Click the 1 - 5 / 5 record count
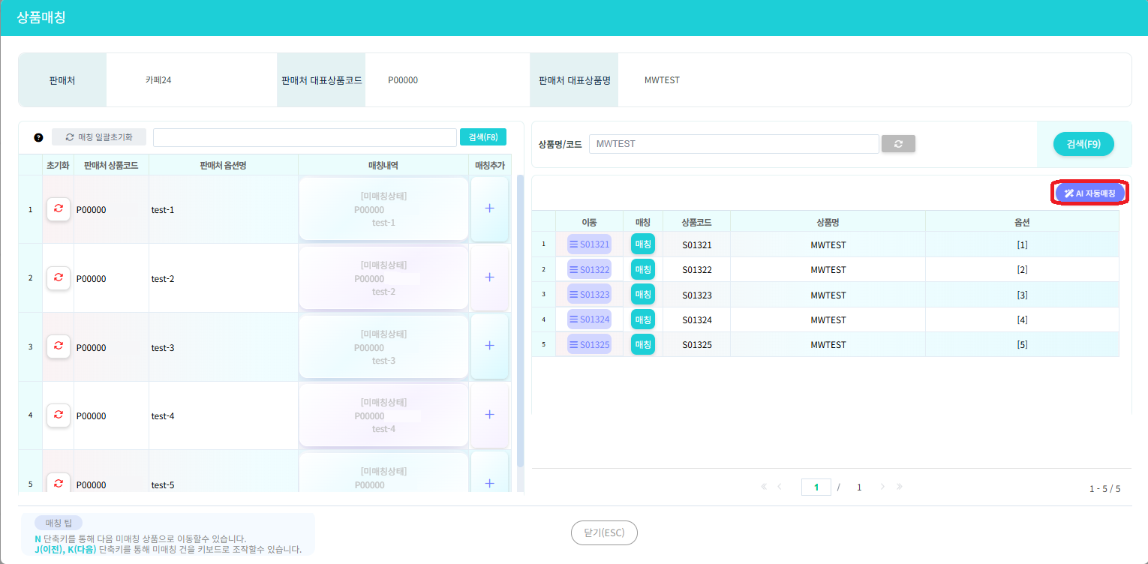 1104,488
